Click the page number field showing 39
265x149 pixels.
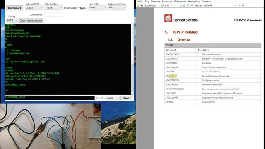(x=161, y=5)
